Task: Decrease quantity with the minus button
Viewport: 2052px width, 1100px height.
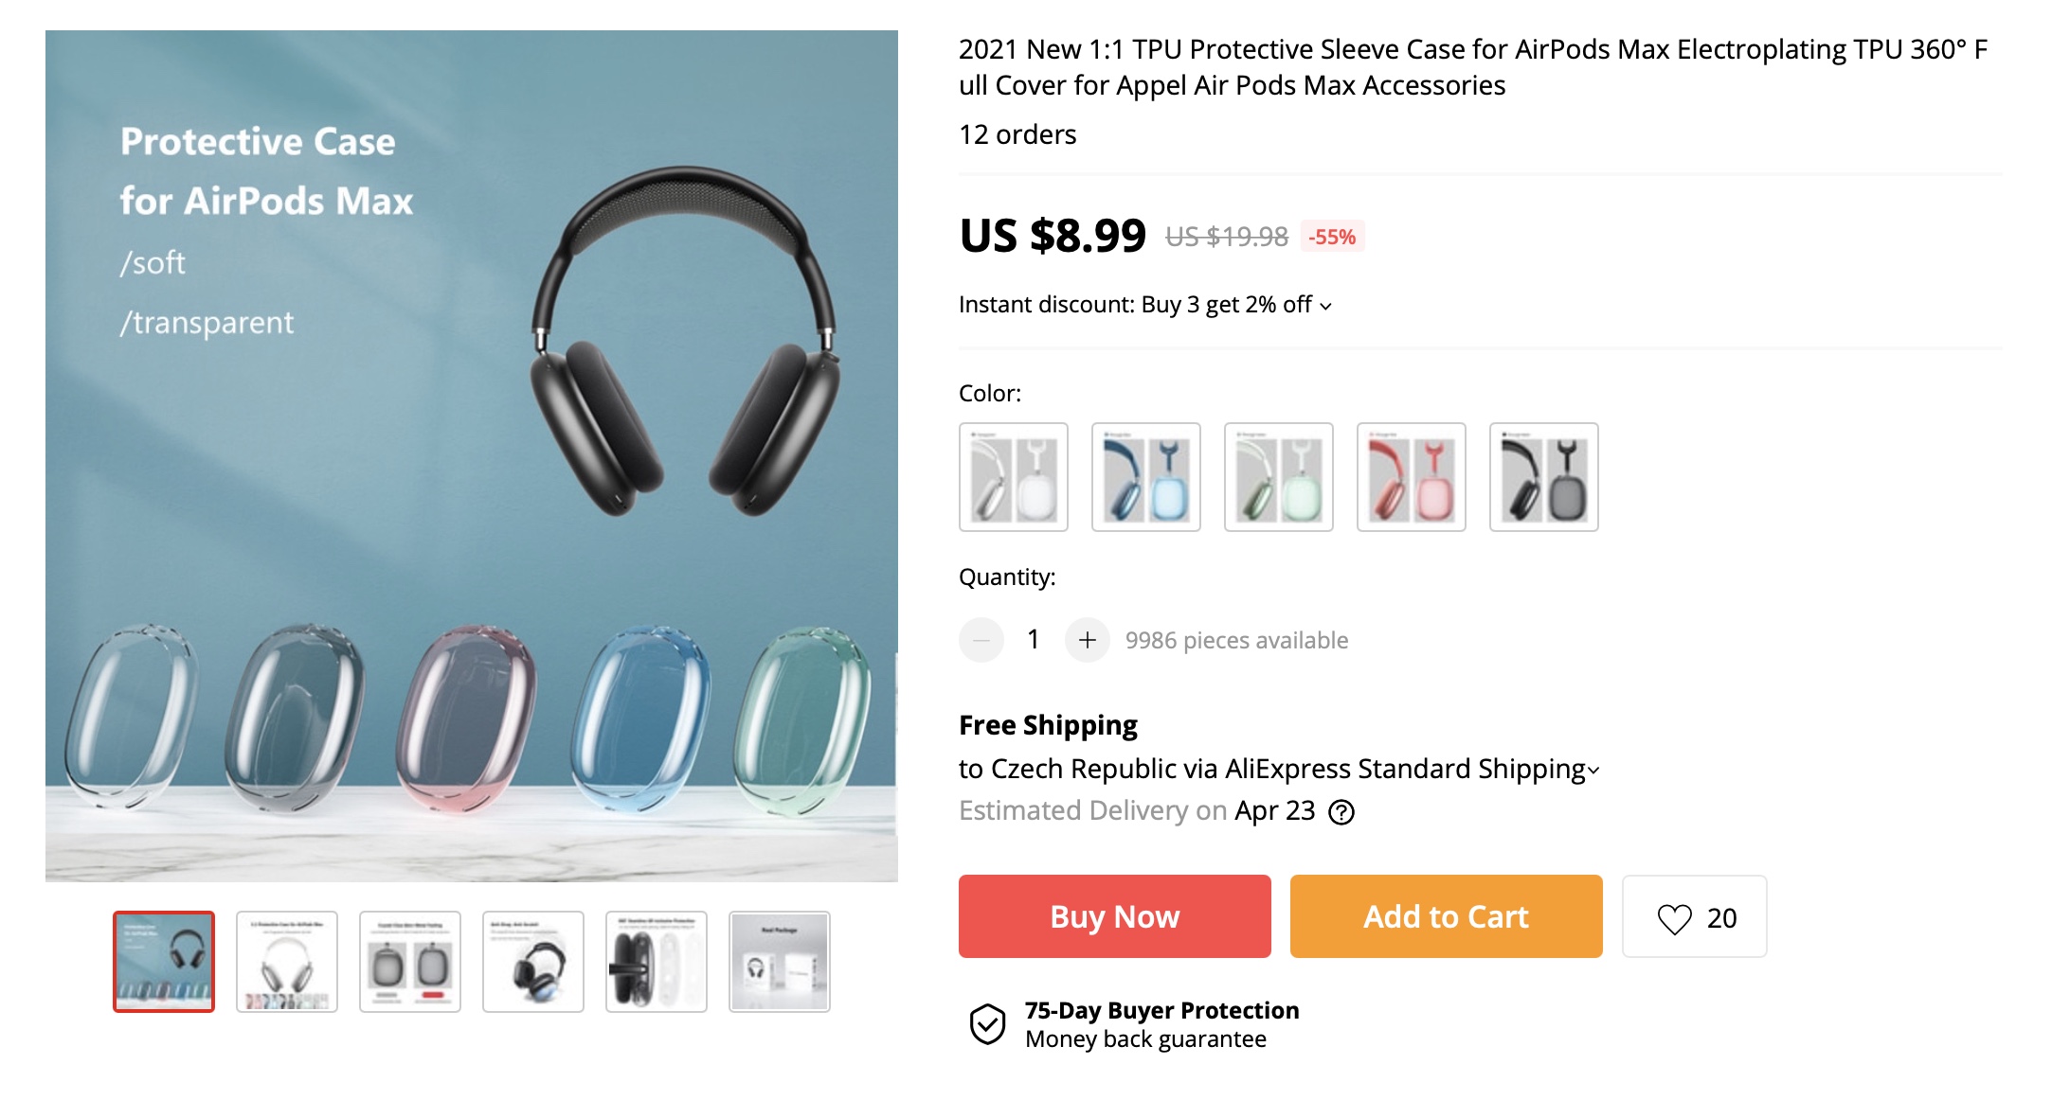Action: pos(981,640)
